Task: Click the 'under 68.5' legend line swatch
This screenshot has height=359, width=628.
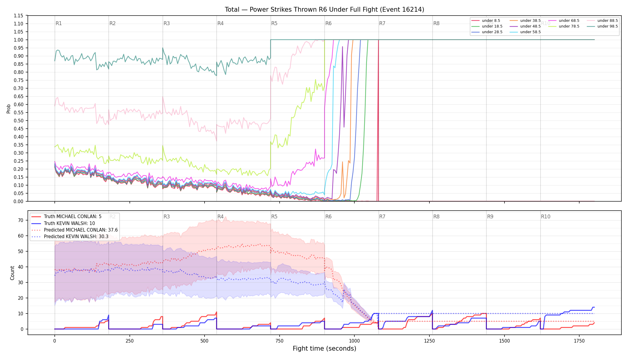Action: tap(552, 21)
